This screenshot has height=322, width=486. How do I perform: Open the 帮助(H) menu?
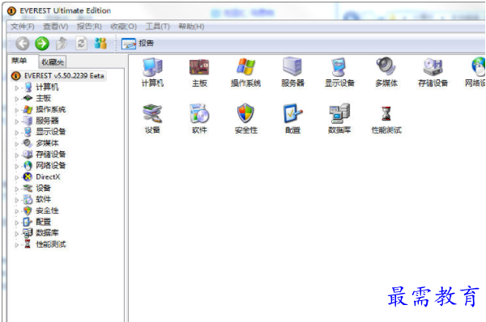click(191, 27)
